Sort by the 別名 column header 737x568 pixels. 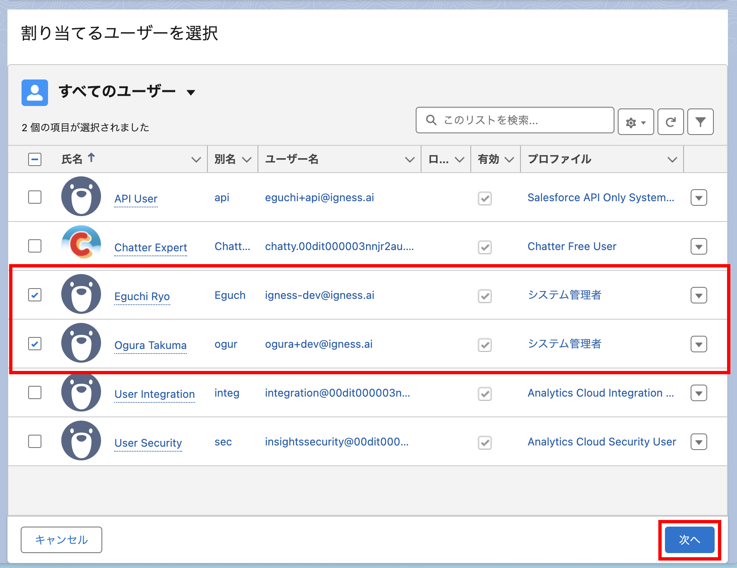[225, 159]
